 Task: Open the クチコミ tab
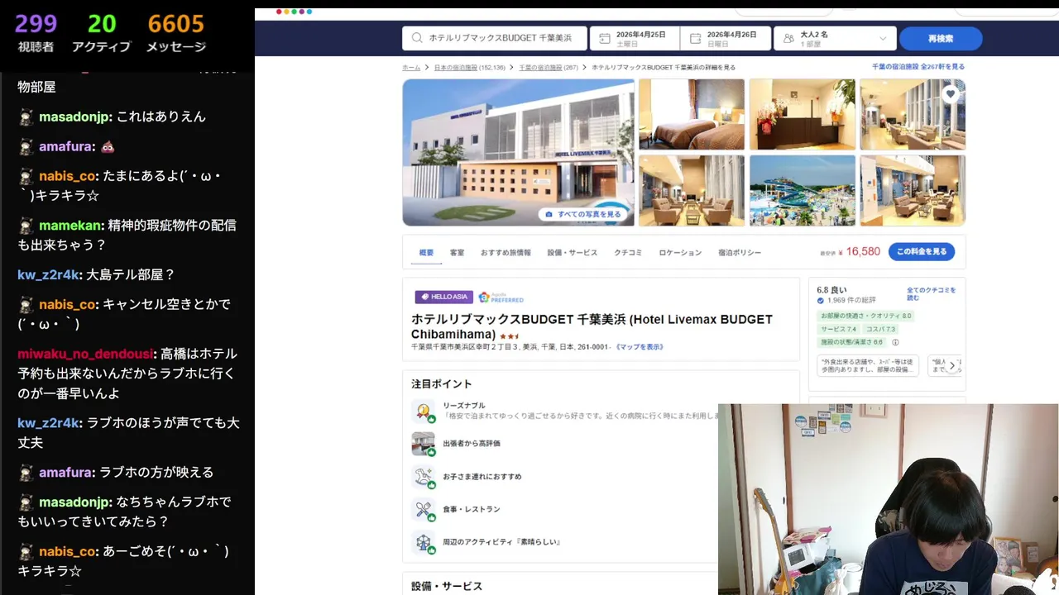pos(628,252)
